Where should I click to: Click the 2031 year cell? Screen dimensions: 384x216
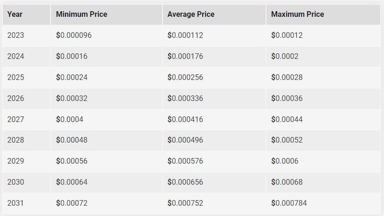tap(26, 203)
